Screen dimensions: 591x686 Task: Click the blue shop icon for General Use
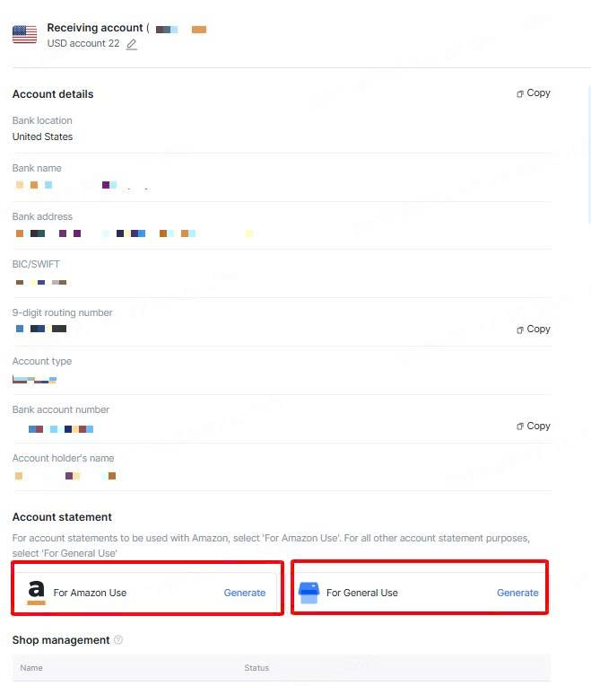coord(309,593)
